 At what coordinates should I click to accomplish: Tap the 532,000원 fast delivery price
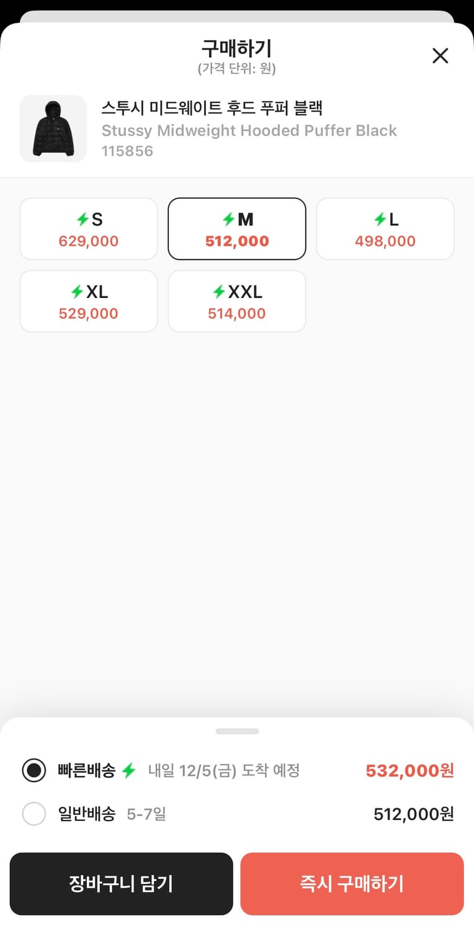pos(409,771)
